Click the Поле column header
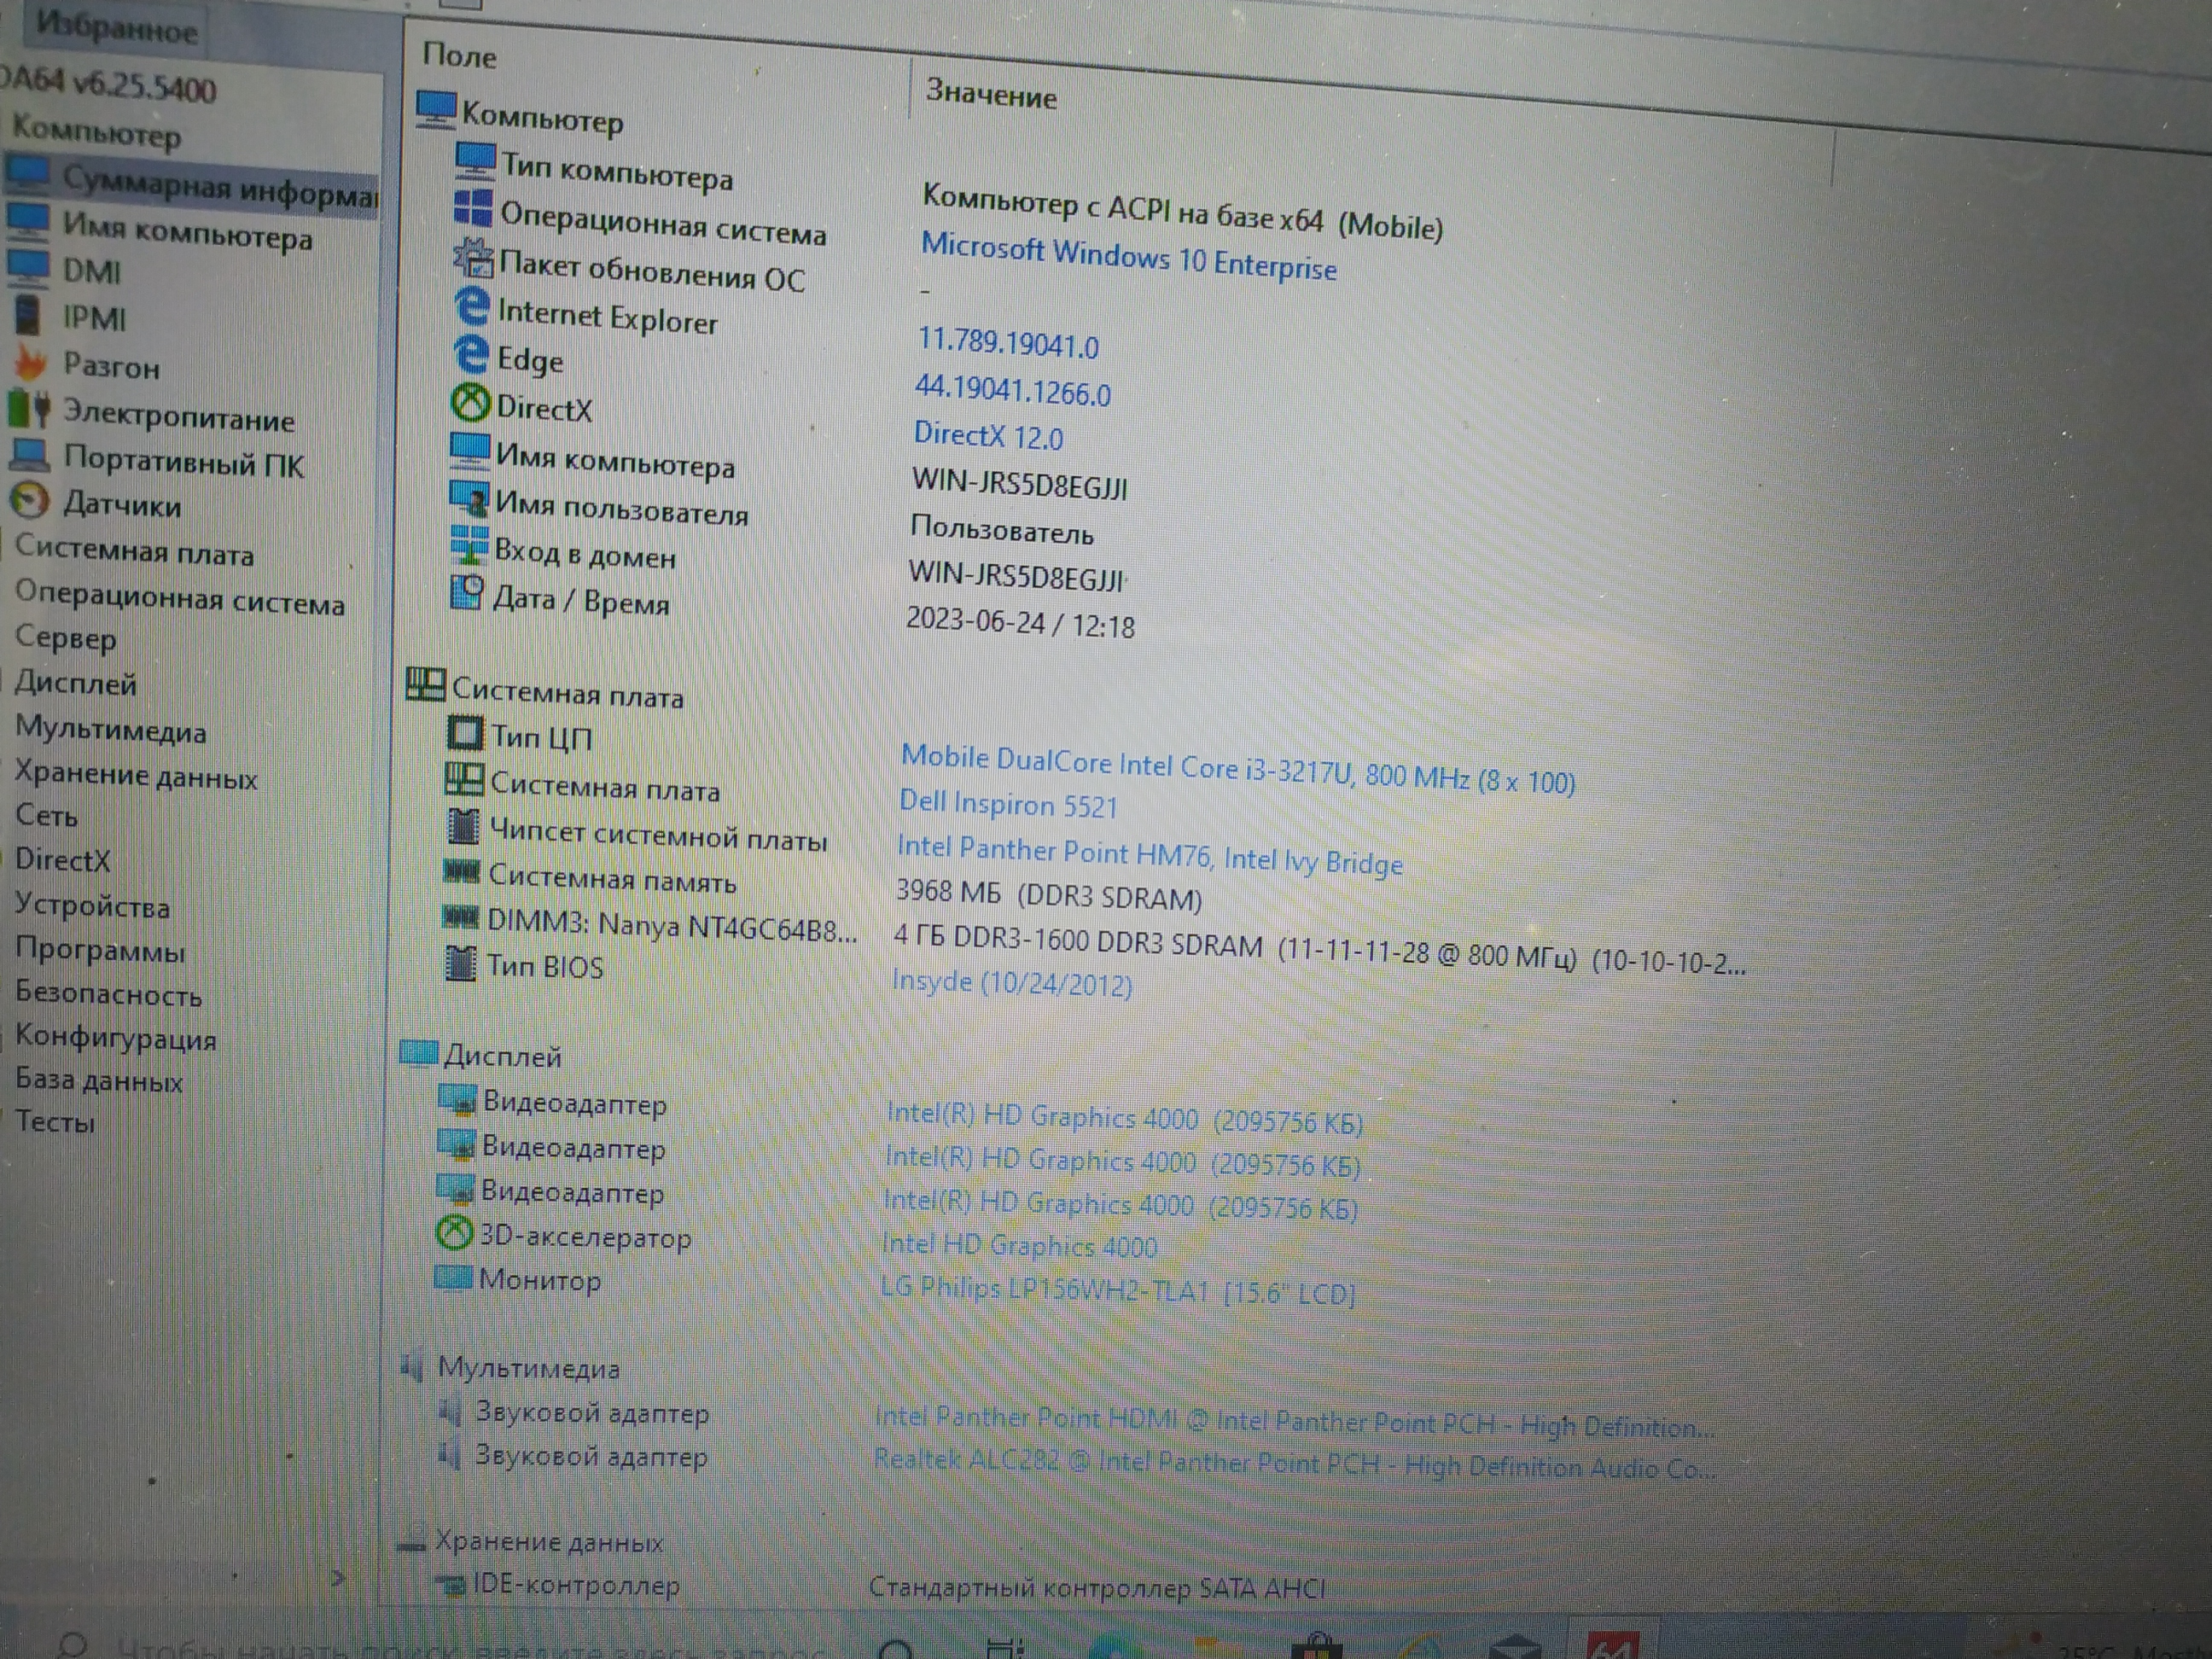This screenshot has width=2212, height=1659. [x=459, y=55]
